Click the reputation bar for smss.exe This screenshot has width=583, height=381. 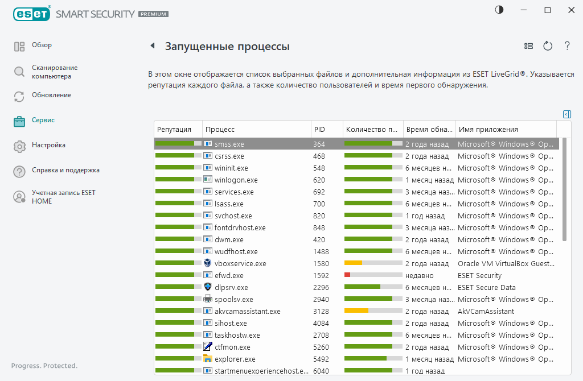coord(177,144)
